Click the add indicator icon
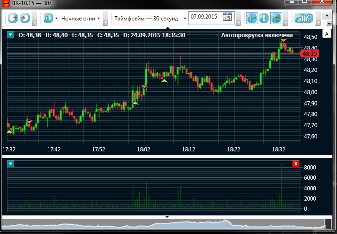The image size is (337, 234). (304, 18)
